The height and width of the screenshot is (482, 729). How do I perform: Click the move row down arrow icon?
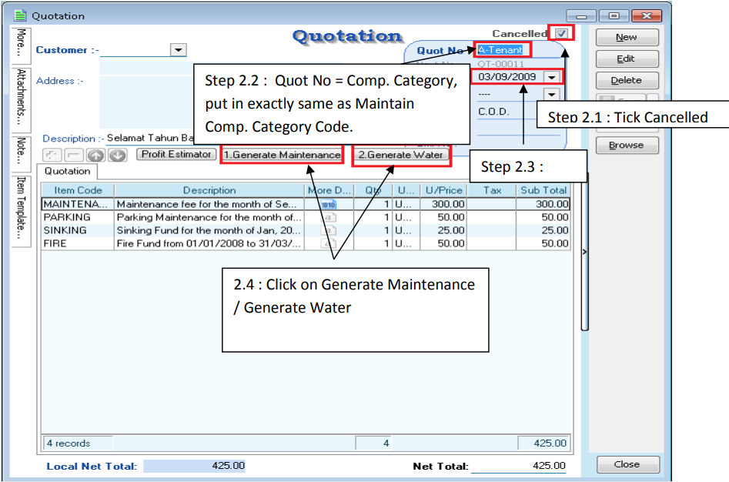tap(116, 156)
